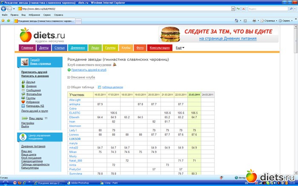The image size is (298, 186).
Task: Click the Сообщения envelope icon
Action: pos(23,90)
